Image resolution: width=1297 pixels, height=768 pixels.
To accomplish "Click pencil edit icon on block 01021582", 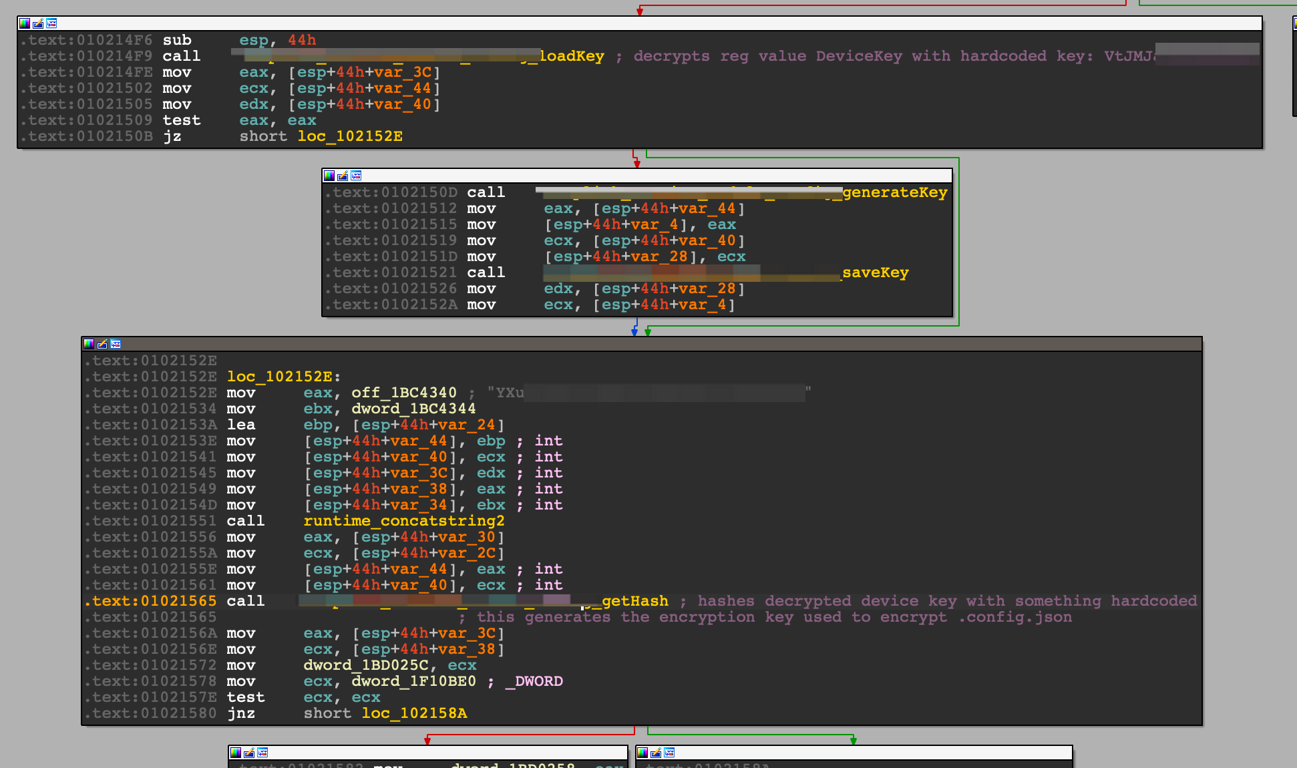I will pyautogui.click(x=249, y=753).
